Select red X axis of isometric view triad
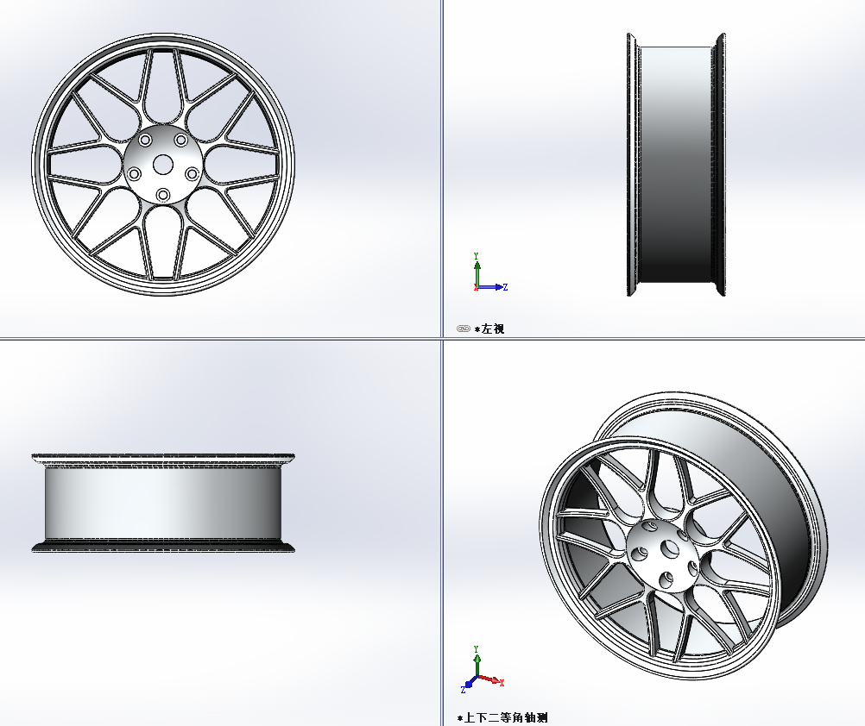This screenshot has height=726, width=865. 493,680
